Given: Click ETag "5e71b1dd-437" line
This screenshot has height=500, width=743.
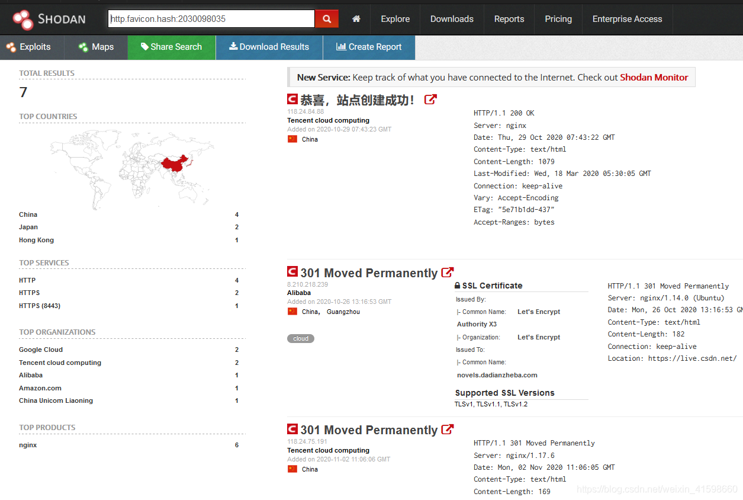Looking at the screenshot, I should tap(514, 210).
